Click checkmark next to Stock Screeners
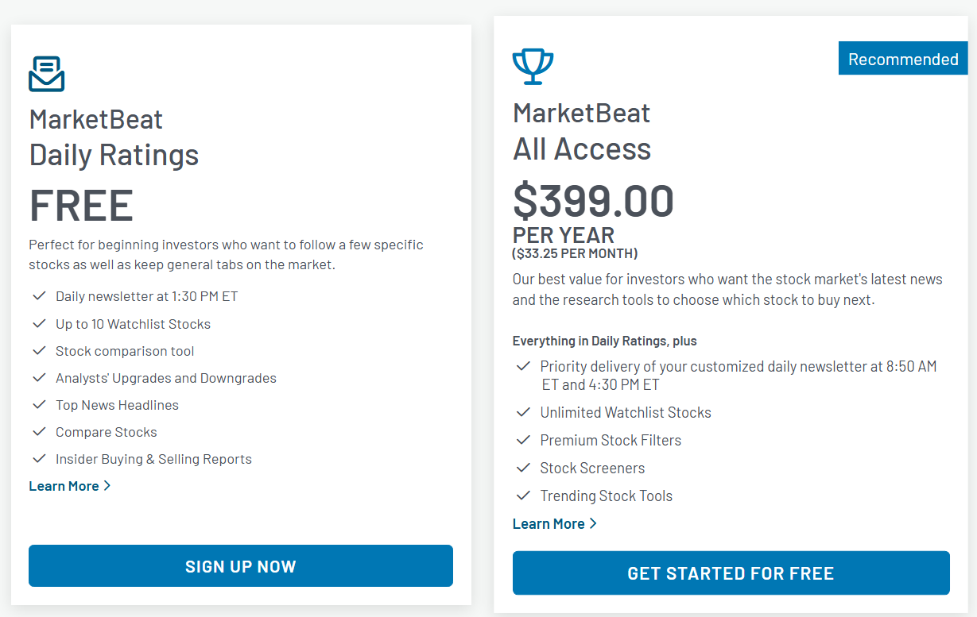This screenshot has height=617, width=977. pyautogui.click(x=523, y=468)
